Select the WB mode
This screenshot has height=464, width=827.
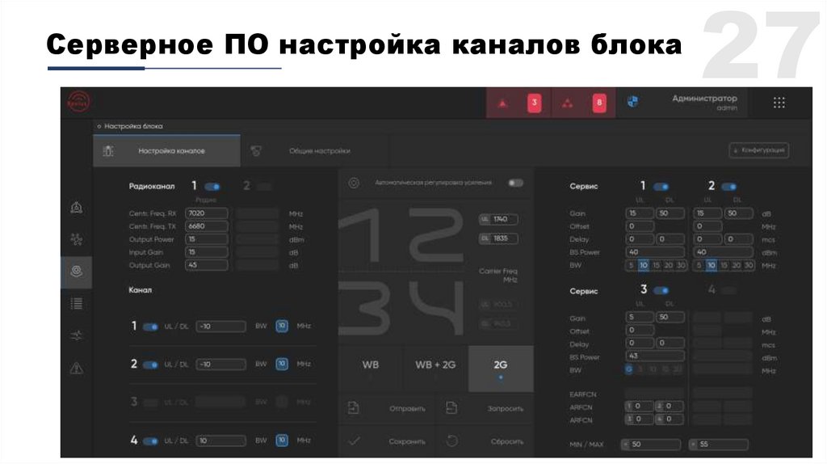click(370, 369)
